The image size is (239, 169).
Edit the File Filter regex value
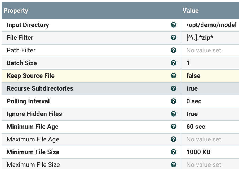(200, 38)
